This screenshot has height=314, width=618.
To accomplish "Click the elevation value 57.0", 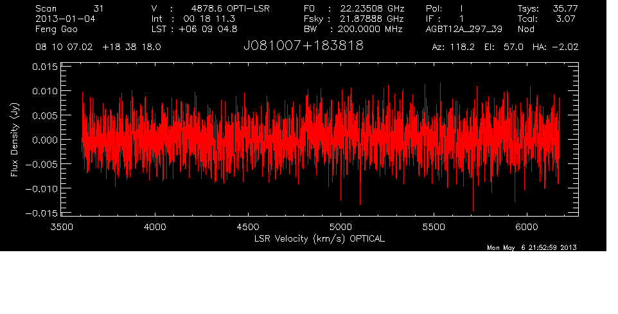I will pos(513,47).
